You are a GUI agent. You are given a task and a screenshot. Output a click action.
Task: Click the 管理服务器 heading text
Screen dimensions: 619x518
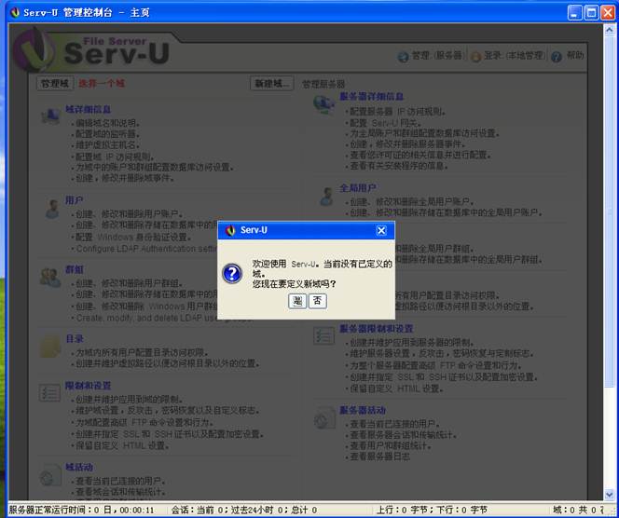(323, 84)
